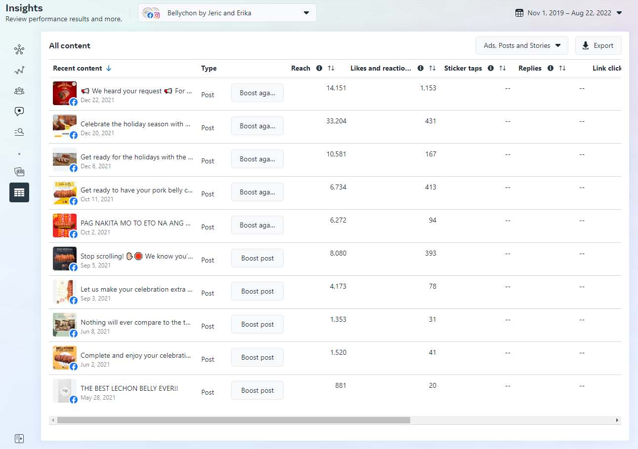Click the horizontal scrollbar thumb under the table

234,420
